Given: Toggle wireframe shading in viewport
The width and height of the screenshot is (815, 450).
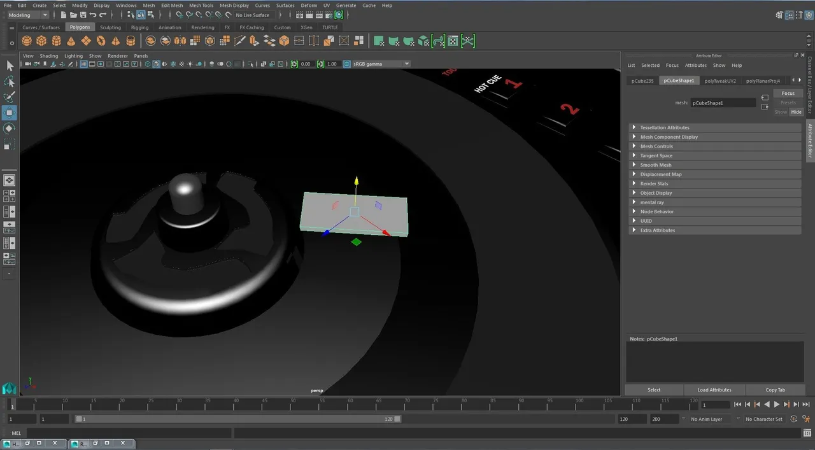Looking at the screenshot, I should 148,64.
